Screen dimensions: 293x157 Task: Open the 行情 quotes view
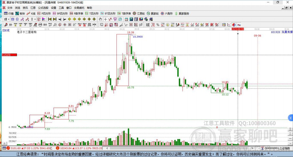point(9,13)
